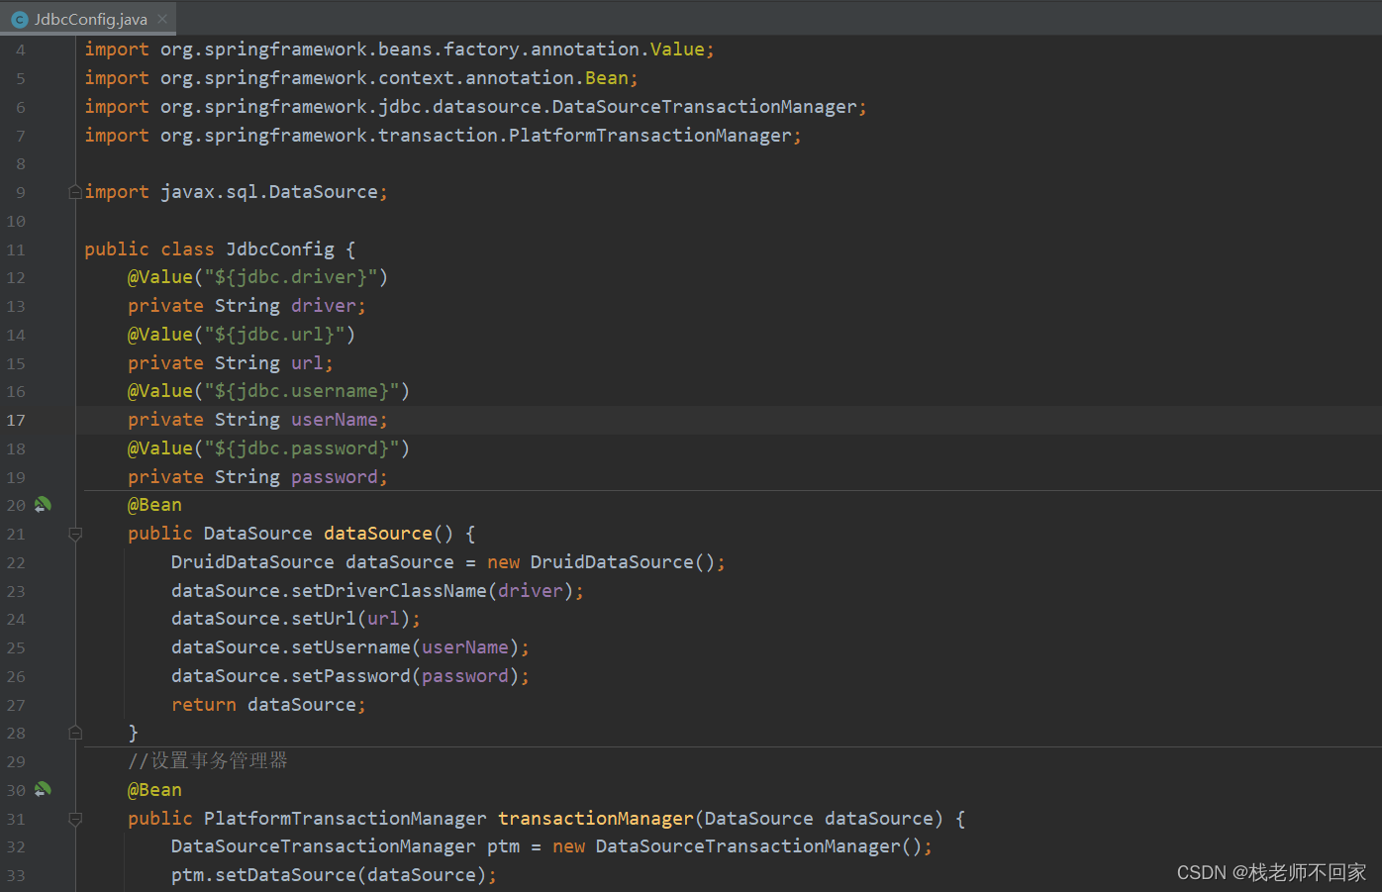1382x892 pixels.
Task: Click the PlatformTransactionManager import line
Action: pyautogui.click(x=443, y=136)
